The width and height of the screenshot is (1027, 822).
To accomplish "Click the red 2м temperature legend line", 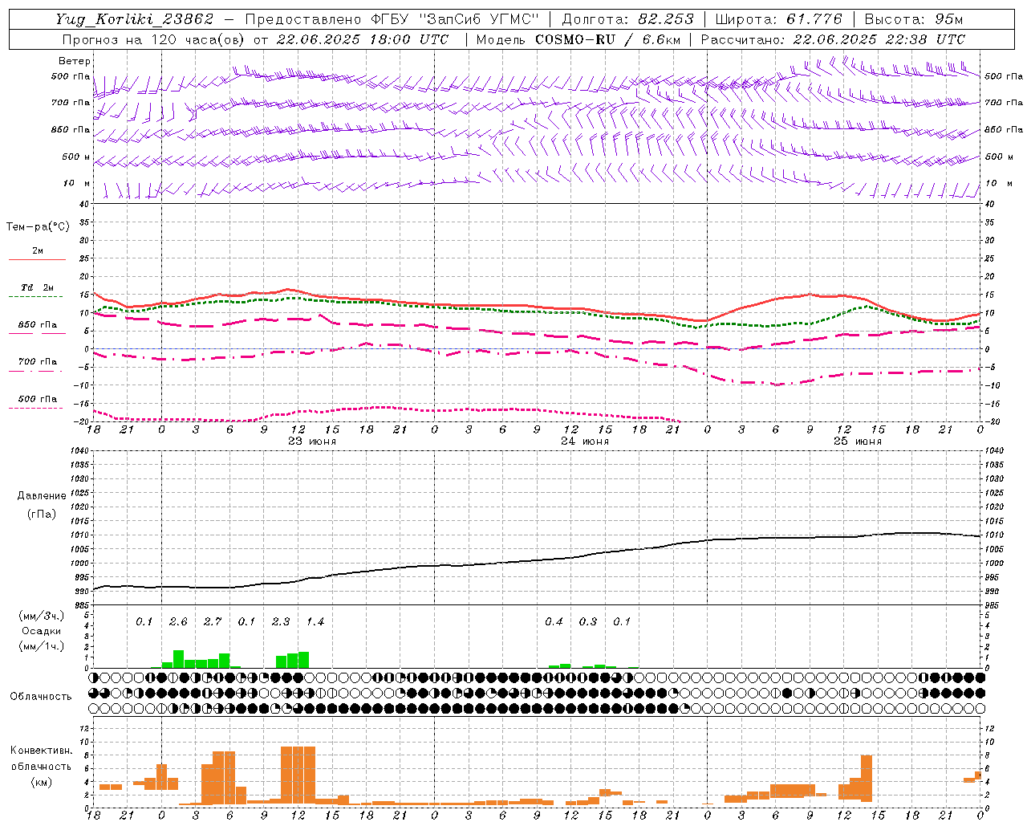I will point(38,259).
